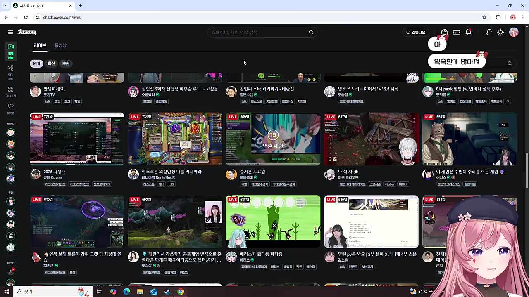The height and width of the screenshot is (297, 529).
Task: Open the heart following sidebar icon
Action: (x=11, y=109)
